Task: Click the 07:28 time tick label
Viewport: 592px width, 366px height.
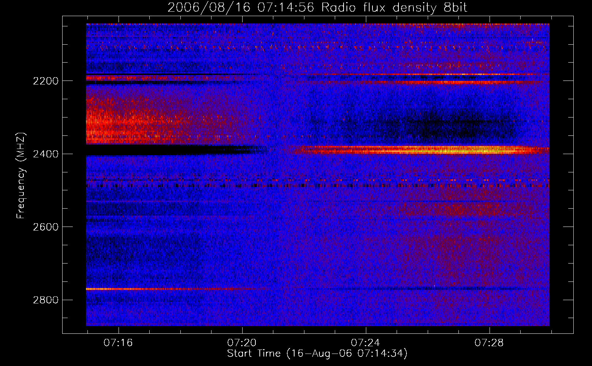Action: coord(489,343)
